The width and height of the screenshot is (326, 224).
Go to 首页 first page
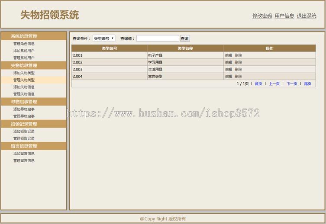click(258, 83)
